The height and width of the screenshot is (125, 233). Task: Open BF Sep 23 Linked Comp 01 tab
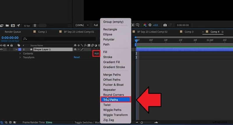point(79,32)
